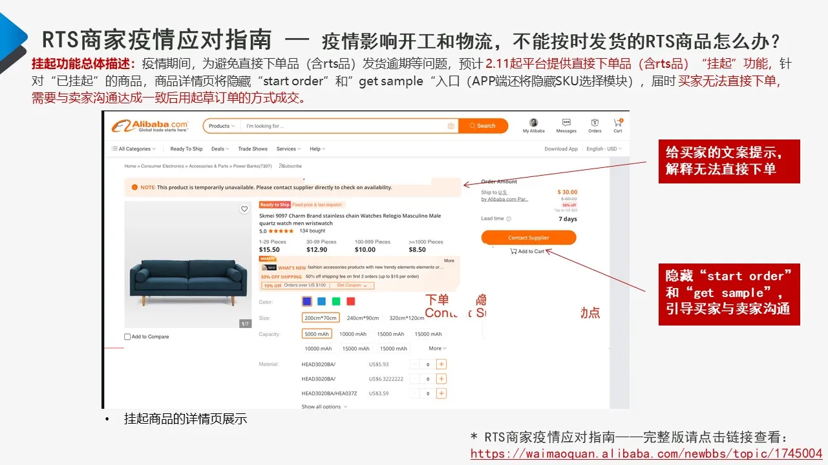Click the Lead time info icon
The height and width of the screenshot is (465, 828).
click(x=509, y=219)
